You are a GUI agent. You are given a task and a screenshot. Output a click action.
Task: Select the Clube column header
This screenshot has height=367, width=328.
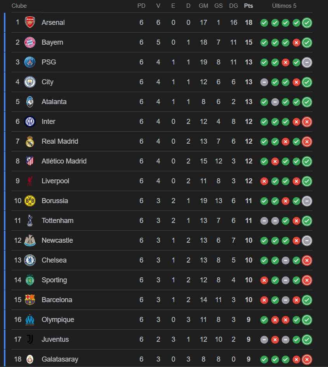pos(19,6)
